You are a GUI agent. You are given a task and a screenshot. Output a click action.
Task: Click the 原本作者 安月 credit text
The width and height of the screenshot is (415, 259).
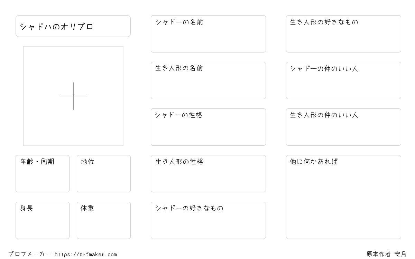[x=387, y=254]
